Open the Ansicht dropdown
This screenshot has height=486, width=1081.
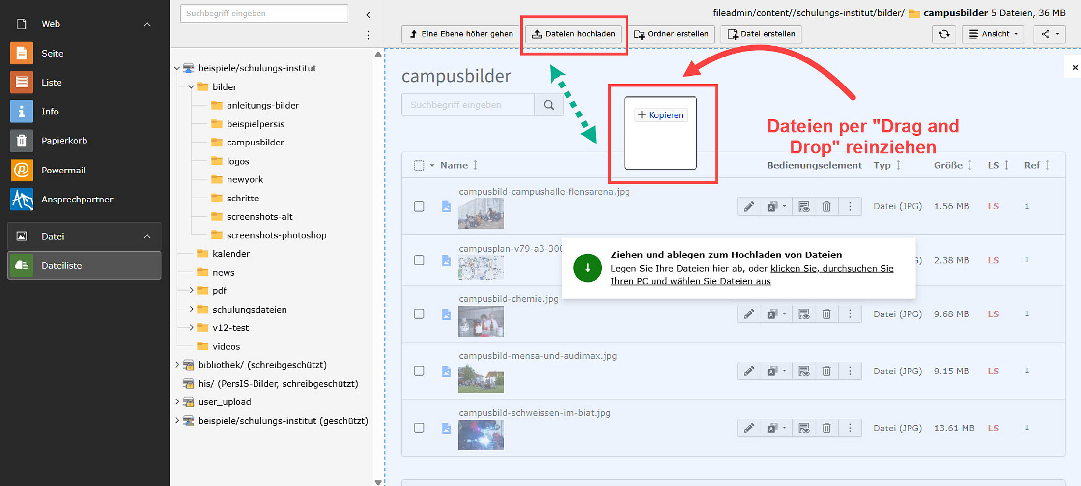click(x=993, y=34)
